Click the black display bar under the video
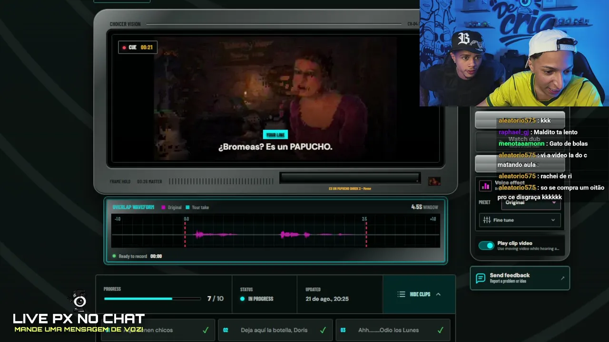This screenshot has height=342, width=609. click(x=350, y=178)
